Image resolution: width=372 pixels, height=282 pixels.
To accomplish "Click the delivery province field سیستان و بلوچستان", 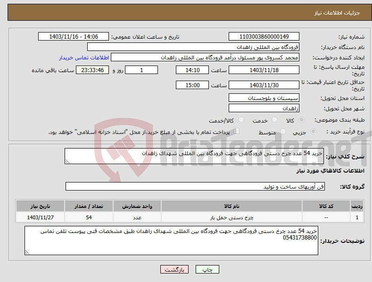I will point(264,98).
